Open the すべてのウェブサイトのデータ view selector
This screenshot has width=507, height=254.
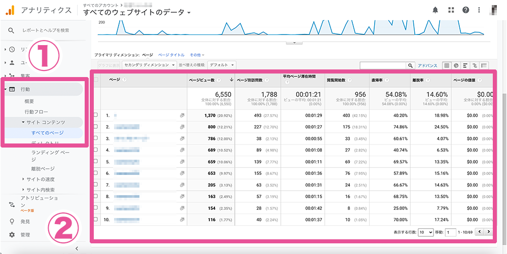pyautogui.click(x=137, y=13)
